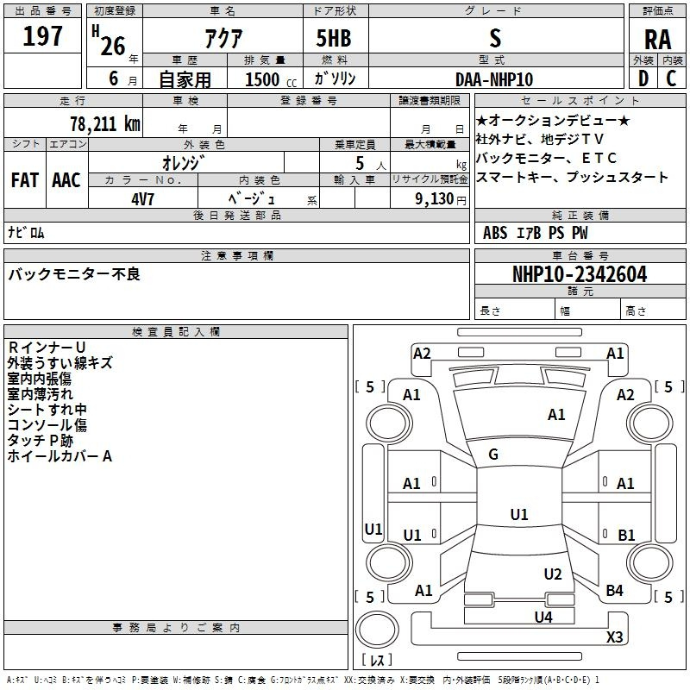Click the recycle deposit 9,130円
690x690 pixels.
pos(441,199)
